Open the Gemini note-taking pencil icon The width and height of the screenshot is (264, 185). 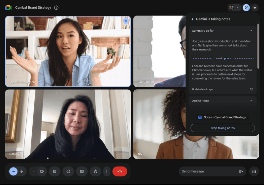246,8
